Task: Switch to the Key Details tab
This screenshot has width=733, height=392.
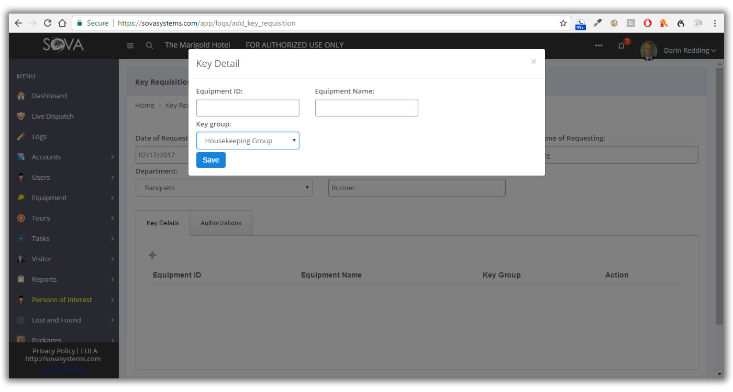Action: [163, 223]
